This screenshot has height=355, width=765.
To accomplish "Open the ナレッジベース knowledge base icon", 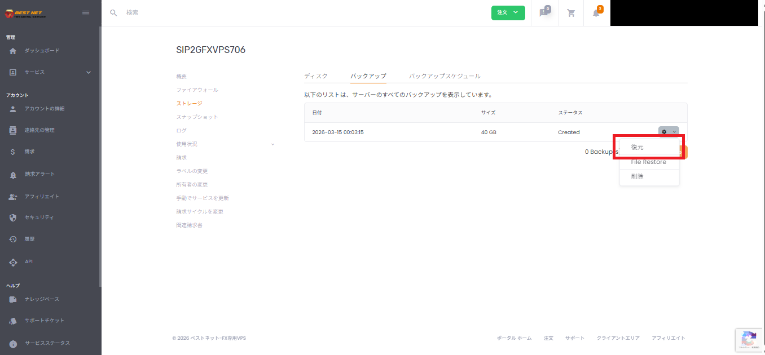I will click(x=12, y=299).
